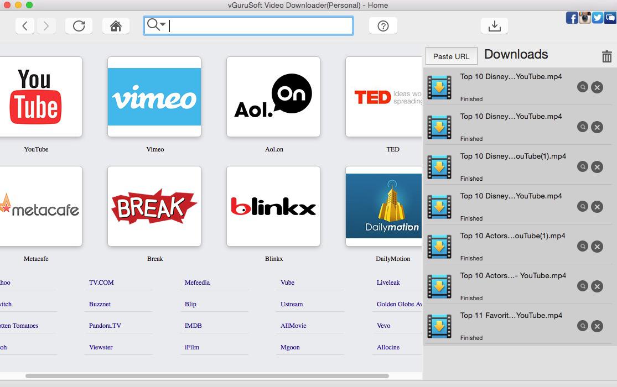Open the Facebook social icon
Screen dimensions: 617x387
point(572,18)
